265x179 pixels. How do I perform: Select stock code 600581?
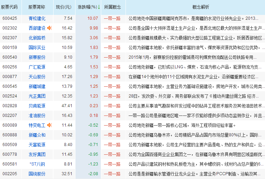coord(10,164)
